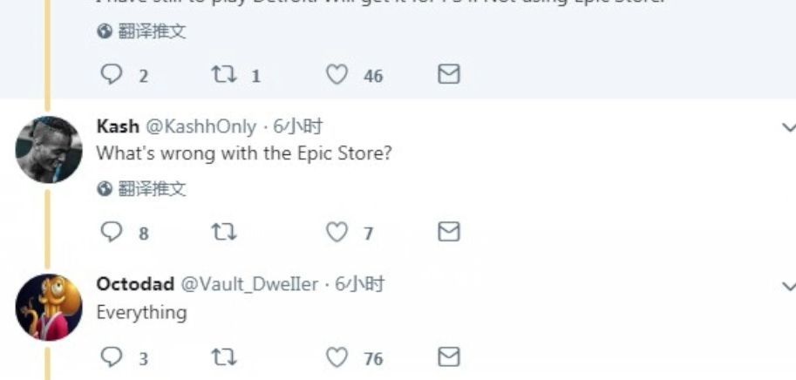
Task: Retweet Kash's tweet about Epic Store
Action: pos(224,232)
